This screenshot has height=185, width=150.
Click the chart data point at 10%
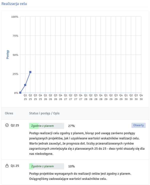pos(25,85)
